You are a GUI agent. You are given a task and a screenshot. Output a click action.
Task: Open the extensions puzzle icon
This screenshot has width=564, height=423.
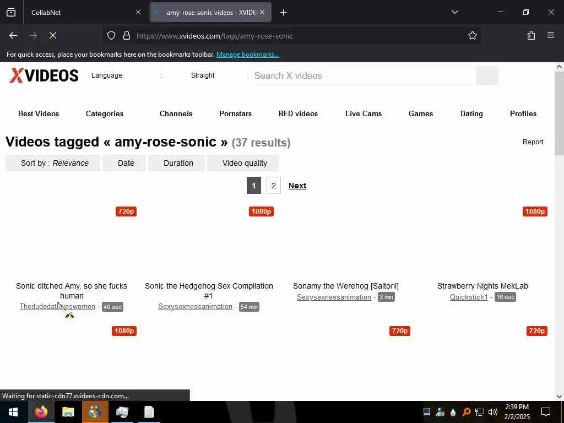click(531, 35)
